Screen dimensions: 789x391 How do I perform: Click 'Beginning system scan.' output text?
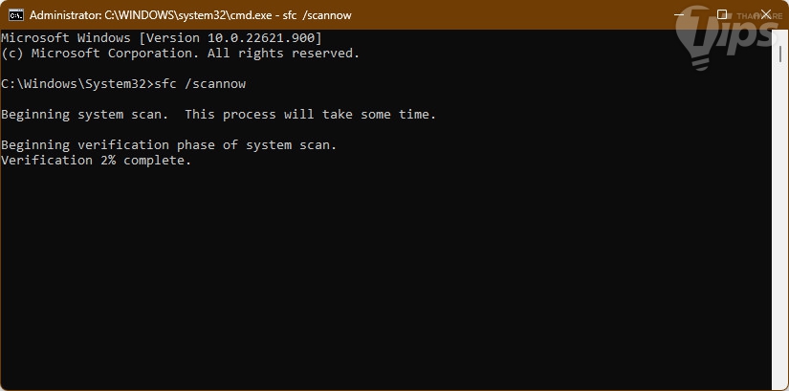(x=84, y=115)
